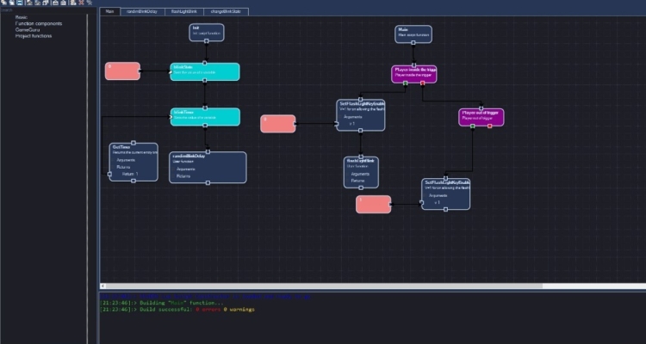Click the bottom port of blinkState node
Screen dimensions: 646x344
tap(205, 81)
